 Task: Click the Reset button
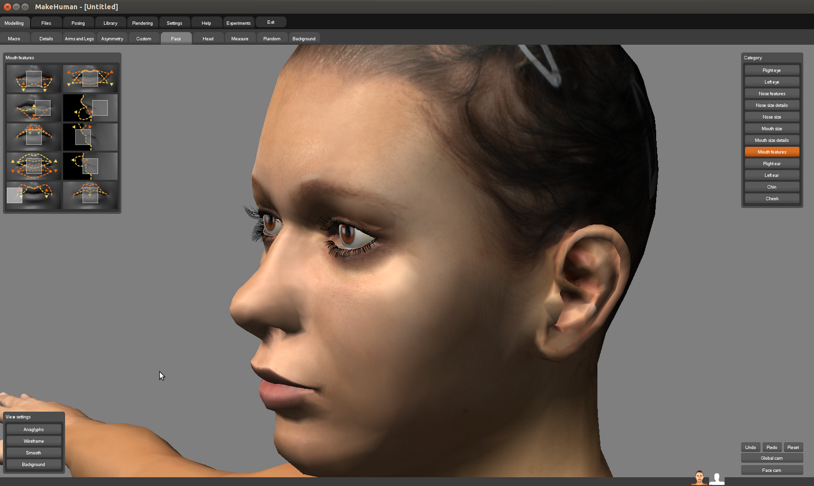coord(793,447)
